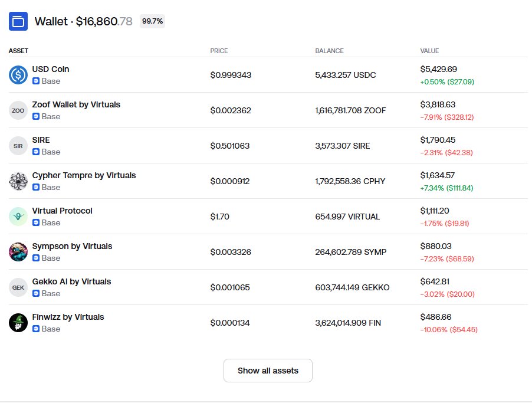Click the Virtual Protocol token icon
This screenshot has height=403, width=532.
[x=18, y=217]
